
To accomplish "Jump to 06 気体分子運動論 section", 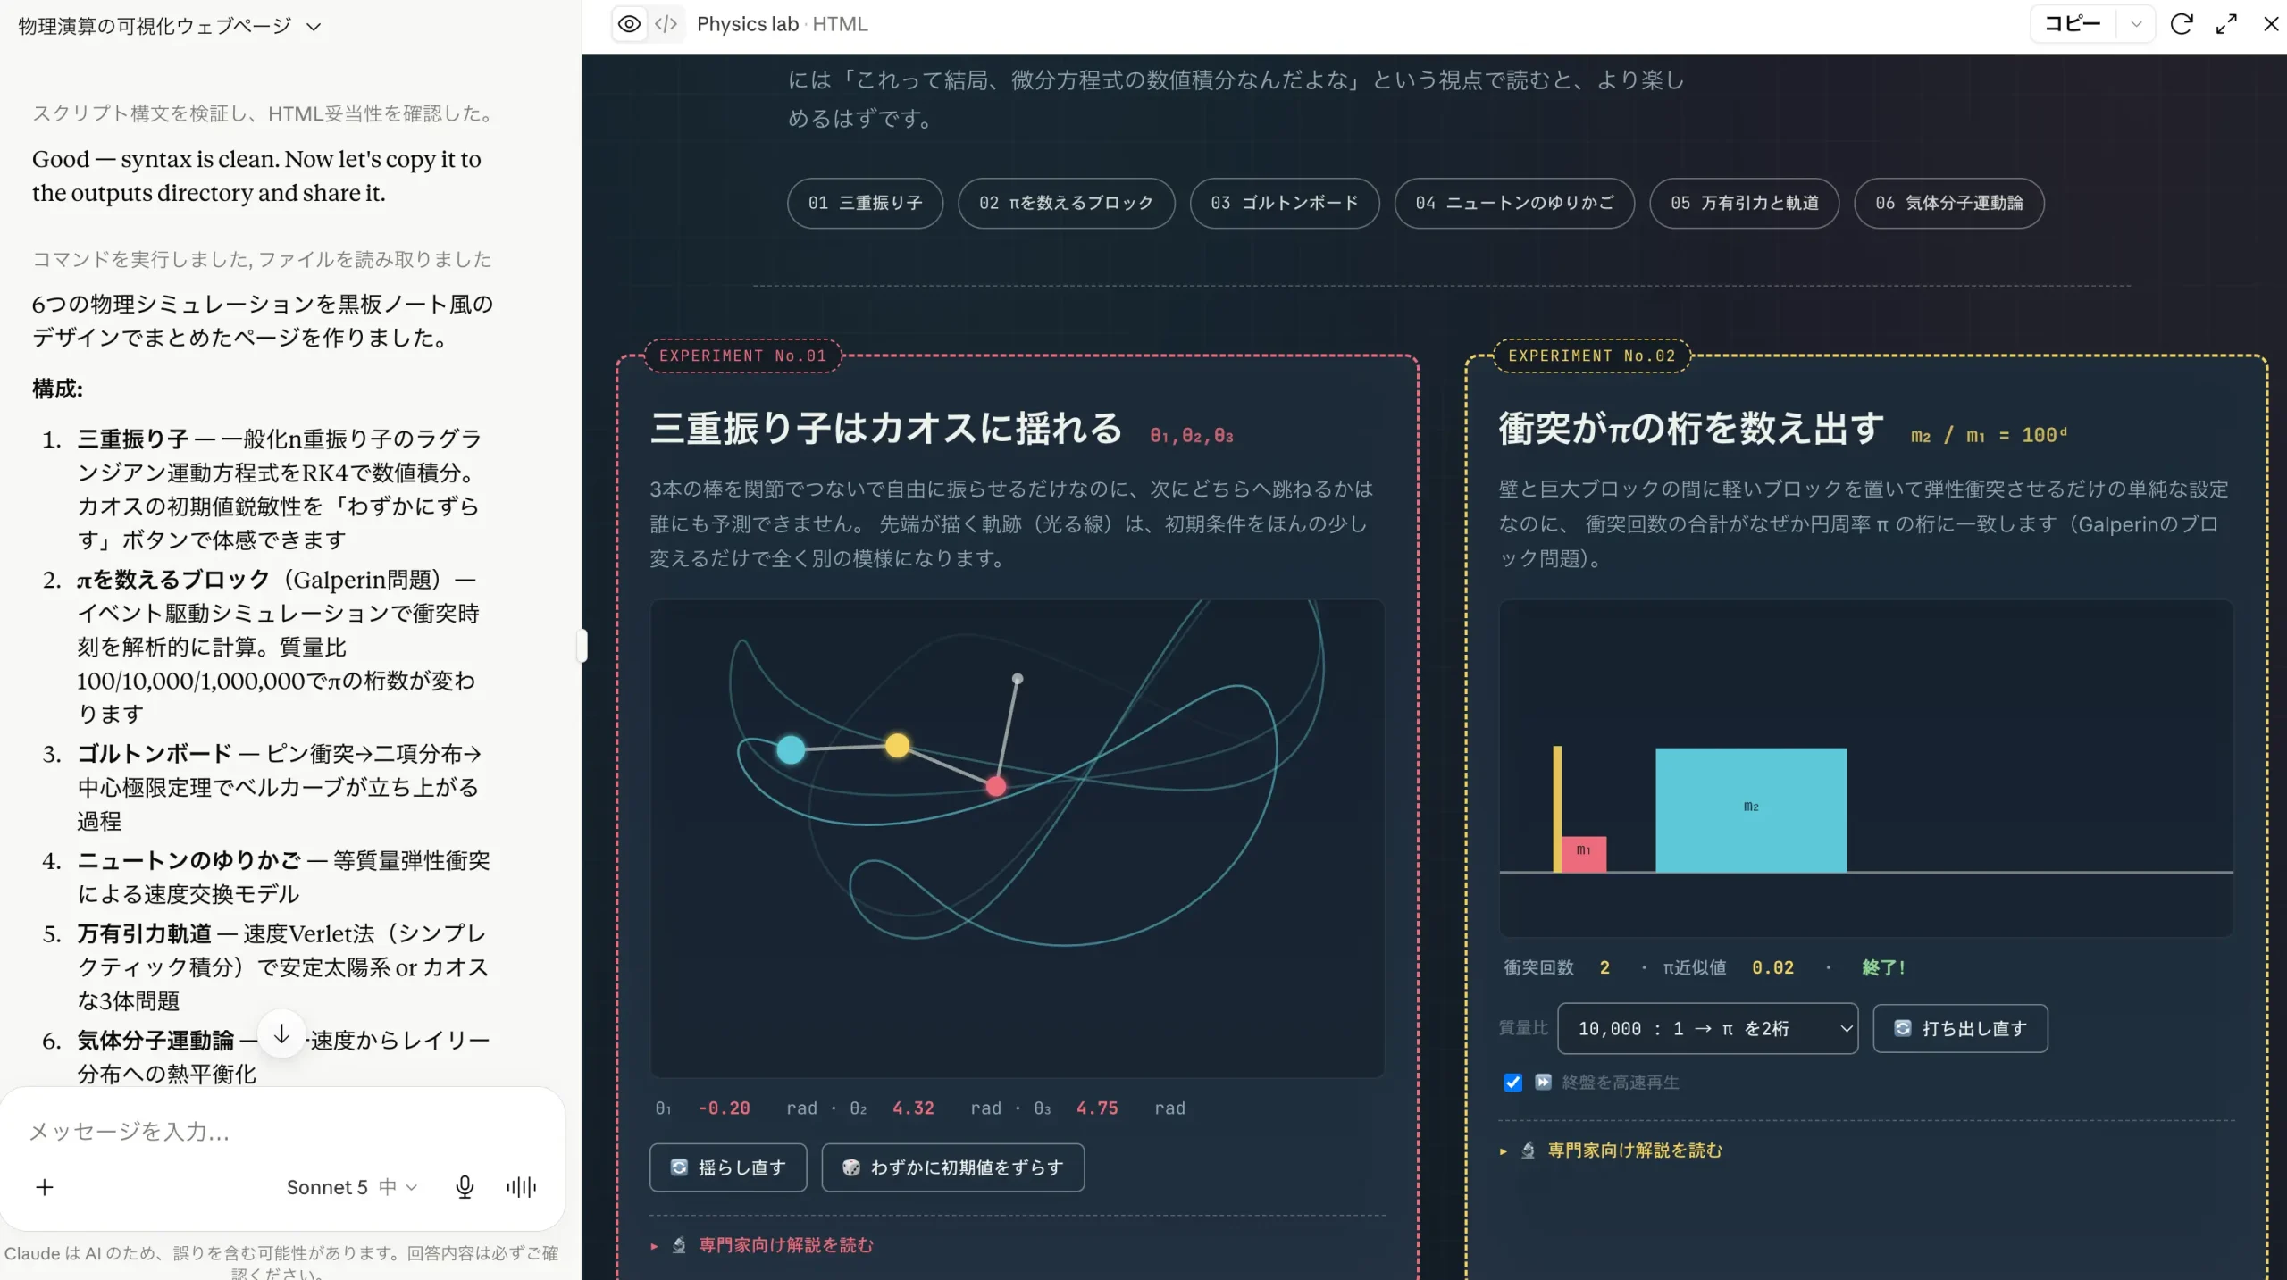I will click(1948, 203).
